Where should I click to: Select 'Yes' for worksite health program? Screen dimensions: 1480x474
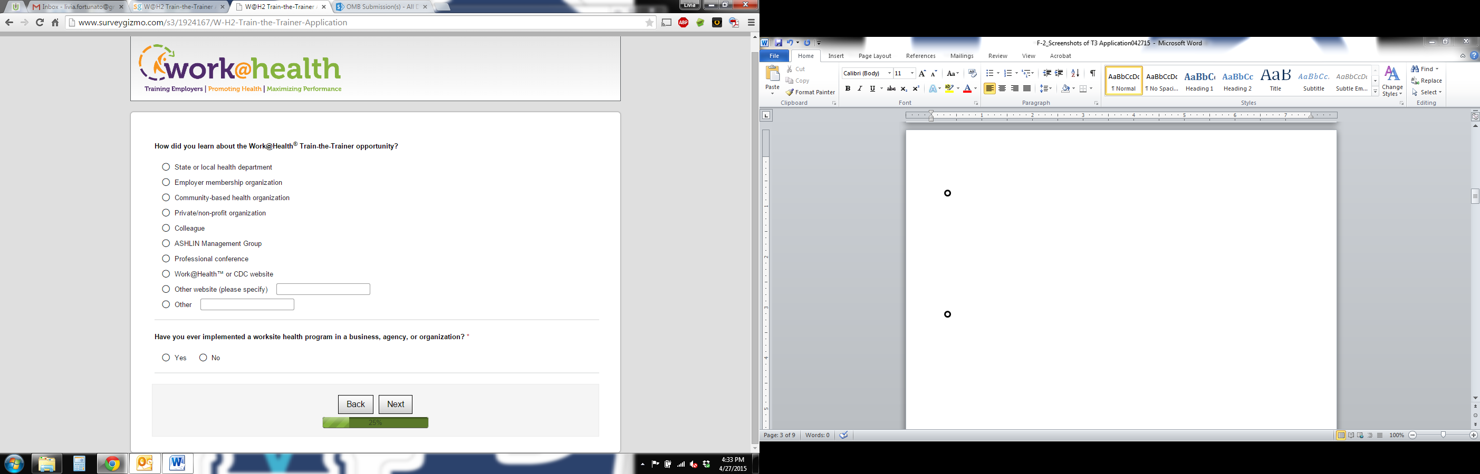pyautogui.click(x=166, y=358)
